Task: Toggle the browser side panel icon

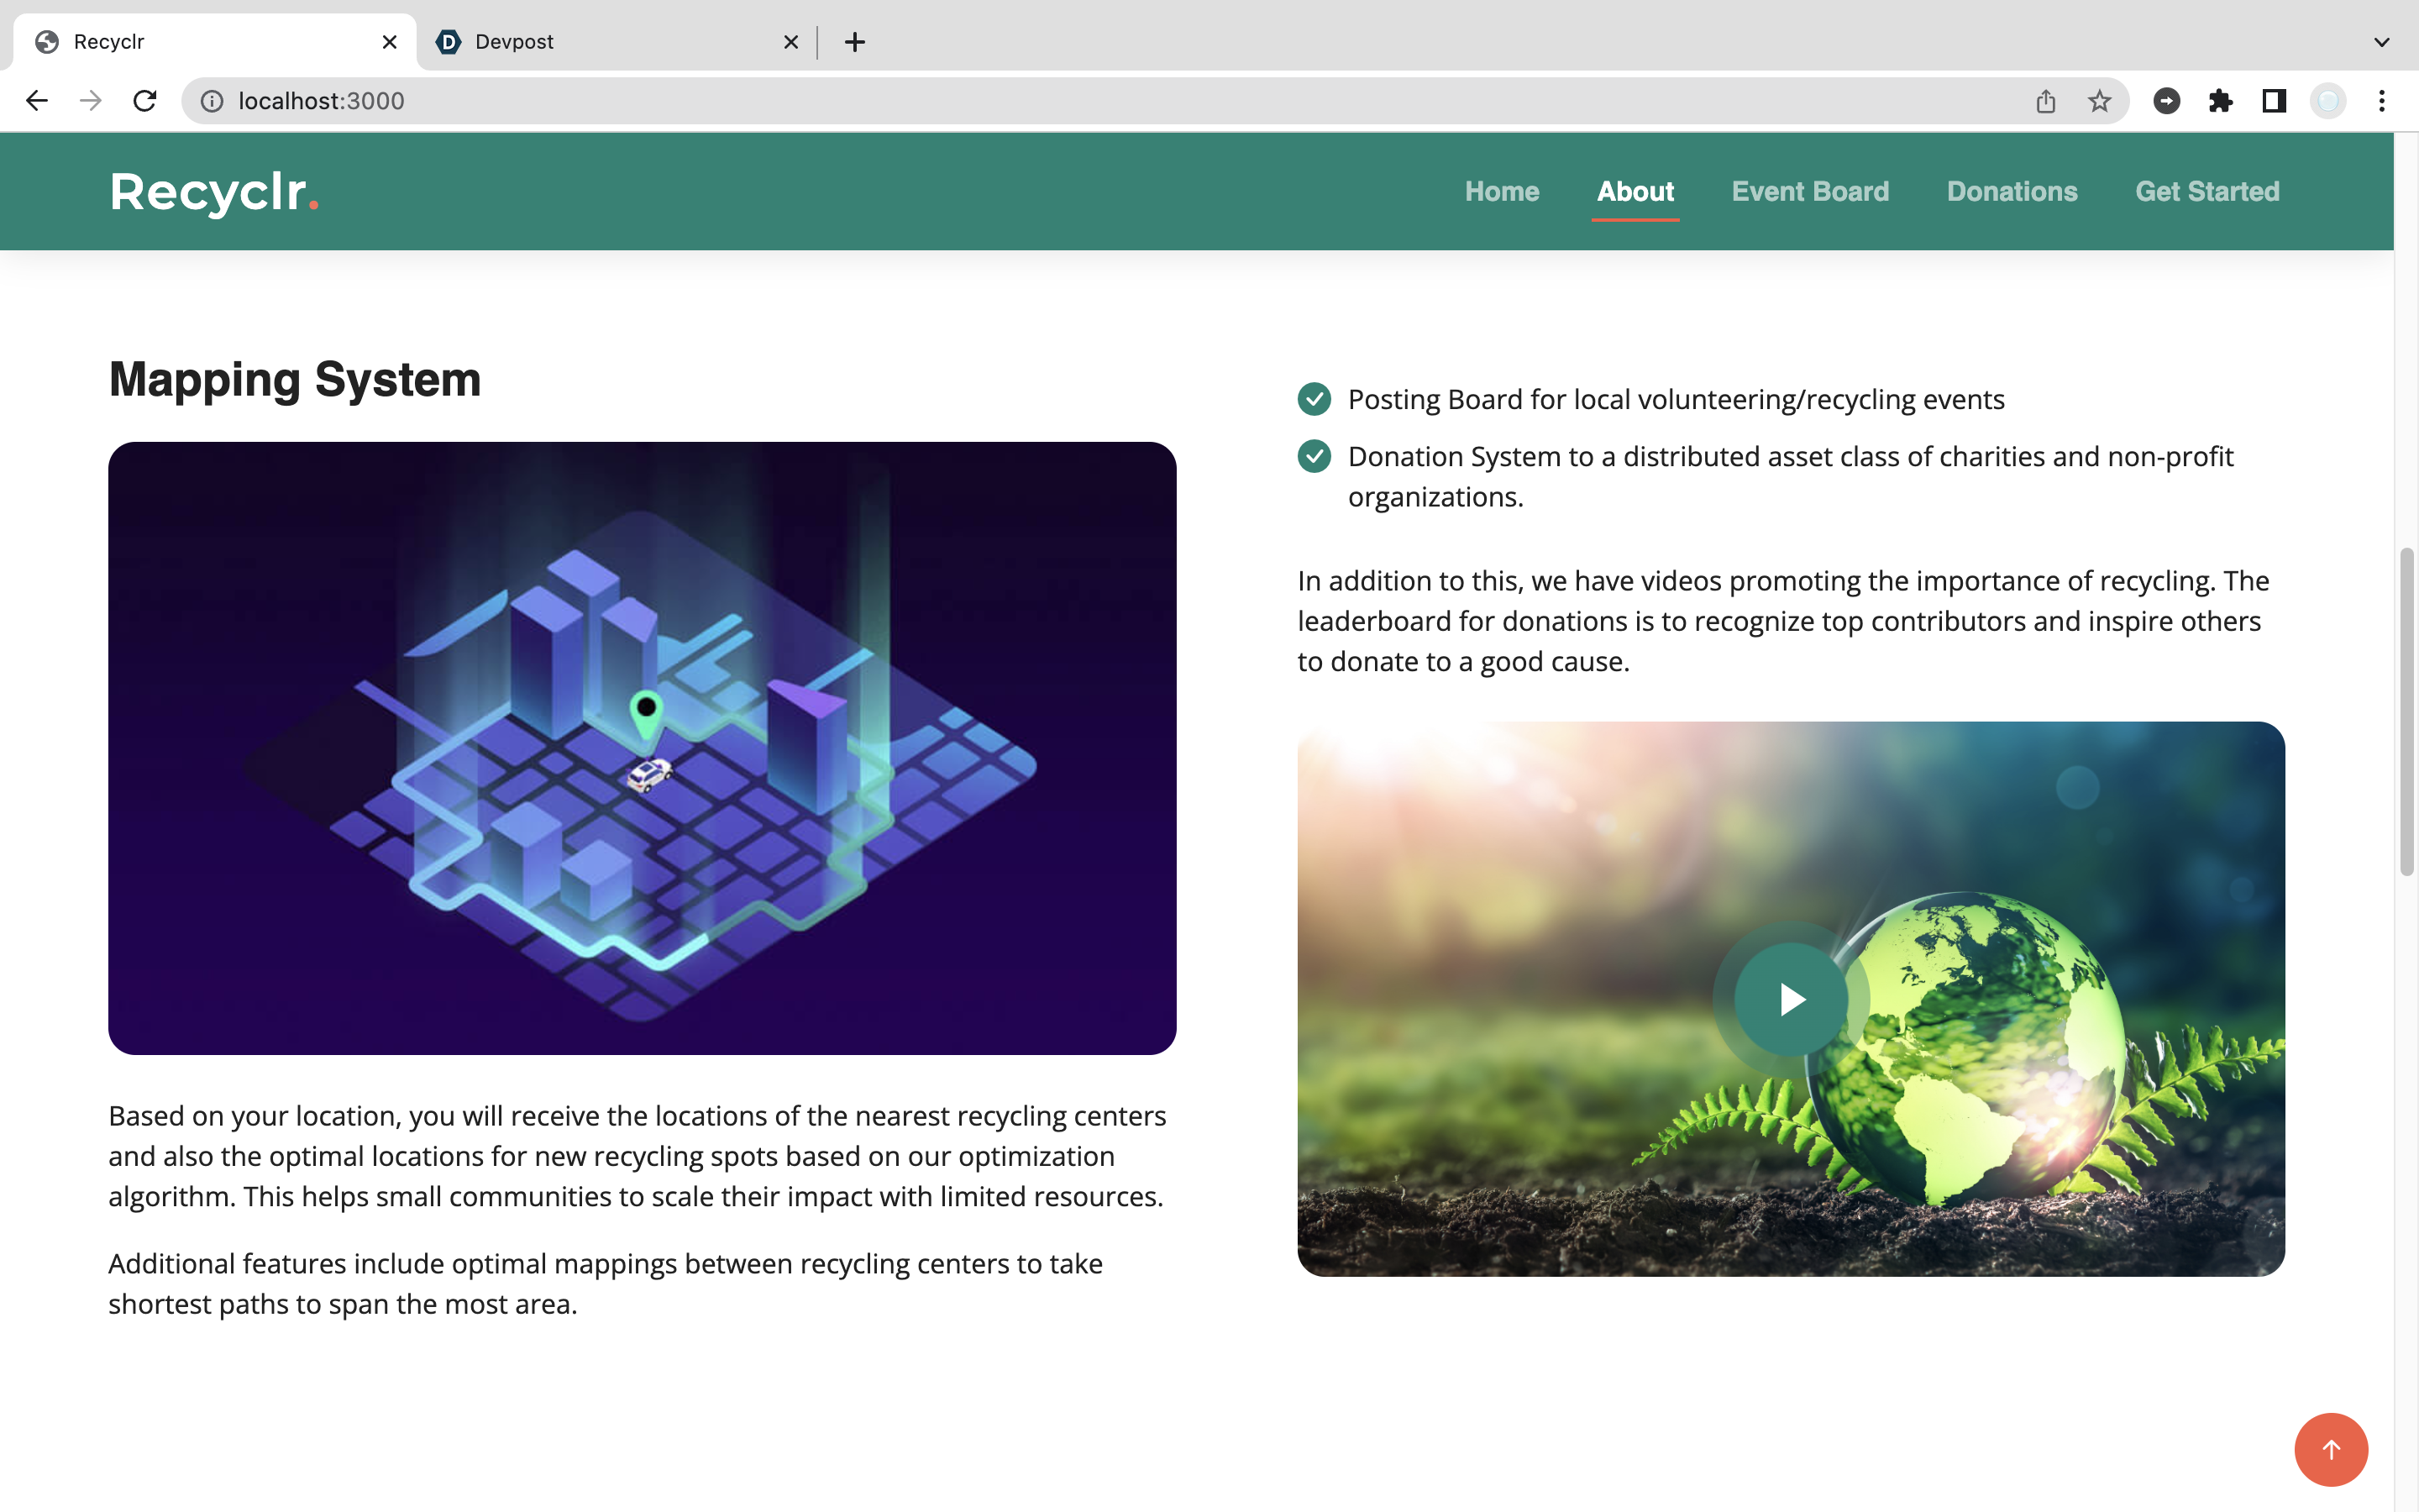Action: 2274,101
